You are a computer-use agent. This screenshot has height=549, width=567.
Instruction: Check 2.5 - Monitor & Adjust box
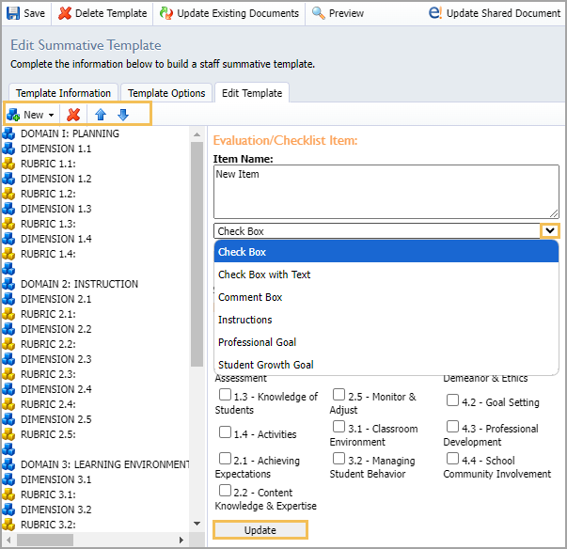(x=339, y=394)
